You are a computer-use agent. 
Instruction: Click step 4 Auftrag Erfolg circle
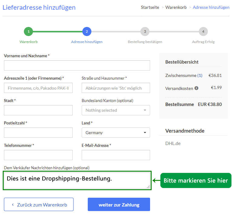coord(203,31)
